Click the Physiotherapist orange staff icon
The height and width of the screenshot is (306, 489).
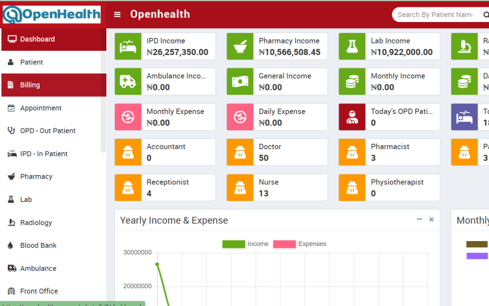pos(352,188)
